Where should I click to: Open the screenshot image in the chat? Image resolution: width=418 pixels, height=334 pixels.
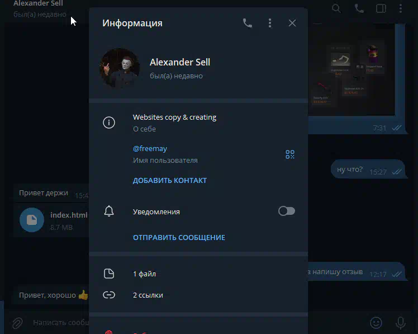351,70
